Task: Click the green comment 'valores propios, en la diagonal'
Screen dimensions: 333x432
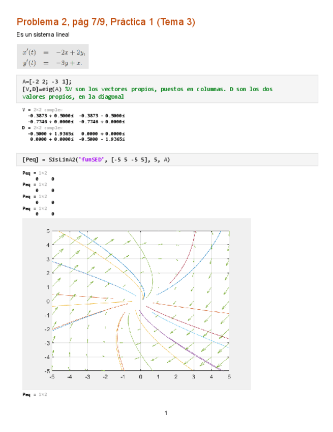Action: [73, 96]
